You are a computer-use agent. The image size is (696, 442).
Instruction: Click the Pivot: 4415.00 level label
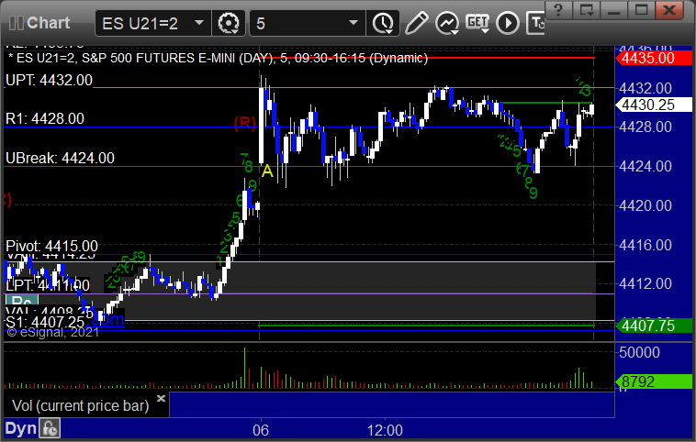point(52,246)
